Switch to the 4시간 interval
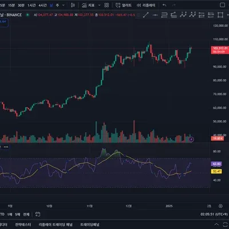Screen dimensions: 229x229 click(42, 5)
